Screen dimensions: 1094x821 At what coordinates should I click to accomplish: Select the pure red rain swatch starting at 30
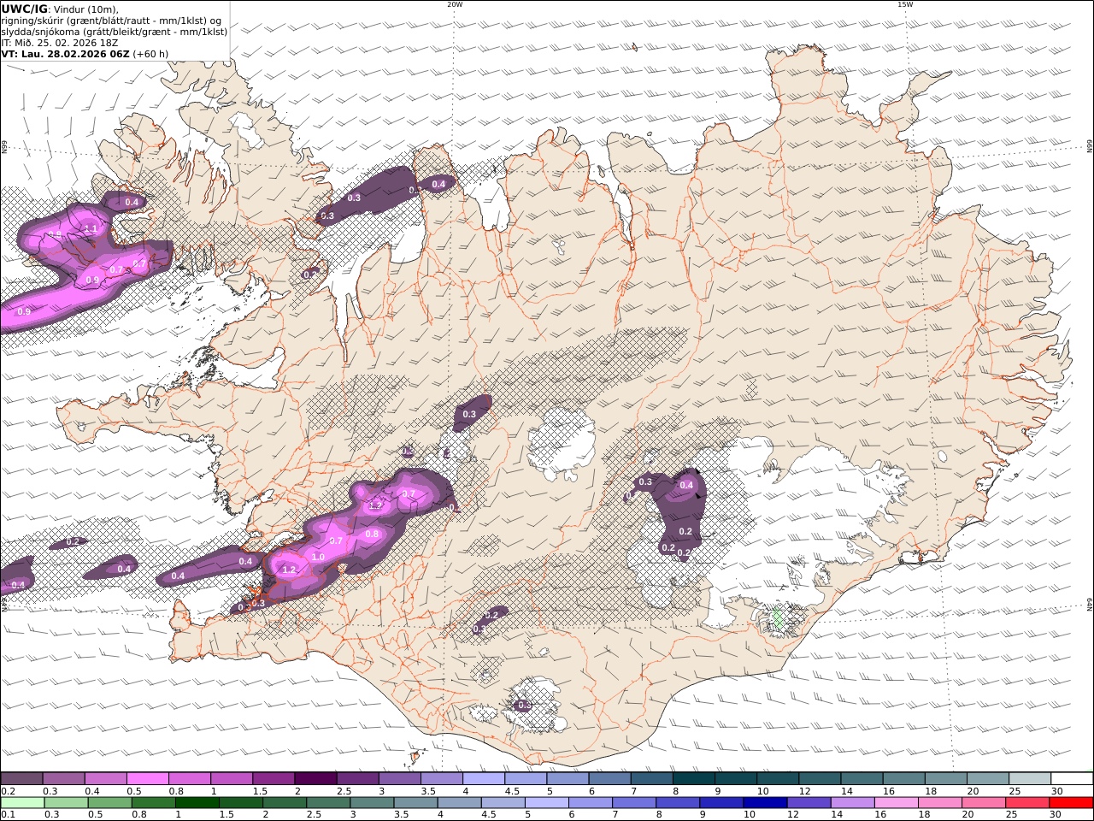pos(1073,803)
